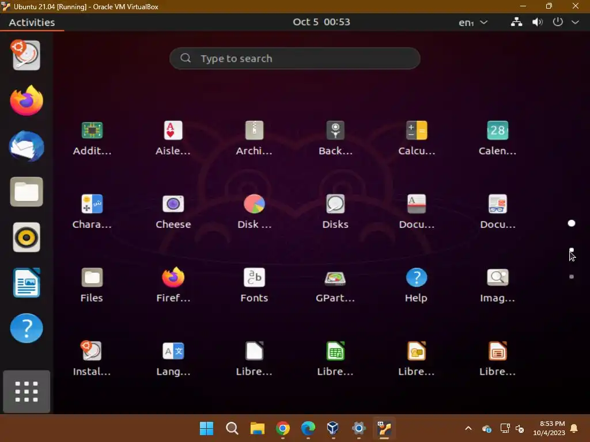590x442 pixels.
Task: Toggle the Show Applications grid button
Action: [27, 391]
